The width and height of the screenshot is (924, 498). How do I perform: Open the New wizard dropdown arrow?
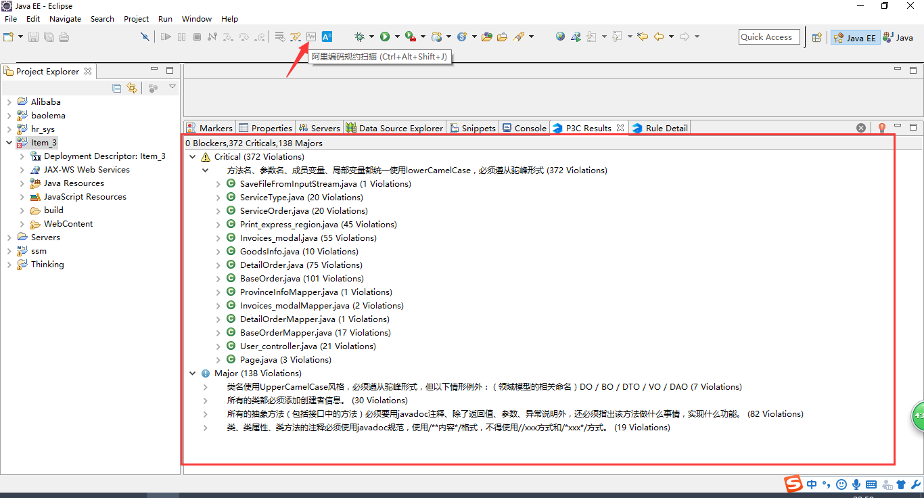(20, 37)
